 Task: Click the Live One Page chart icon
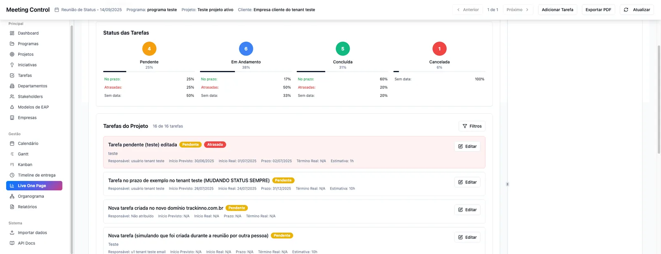(12, 186)
